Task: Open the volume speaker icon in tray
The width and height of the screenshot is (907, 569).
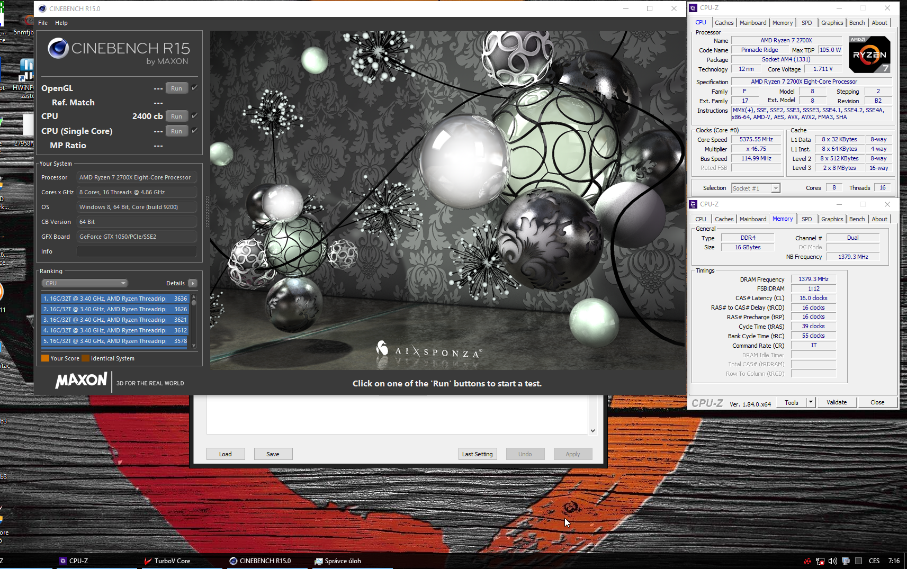Action: tap(833, 561)
